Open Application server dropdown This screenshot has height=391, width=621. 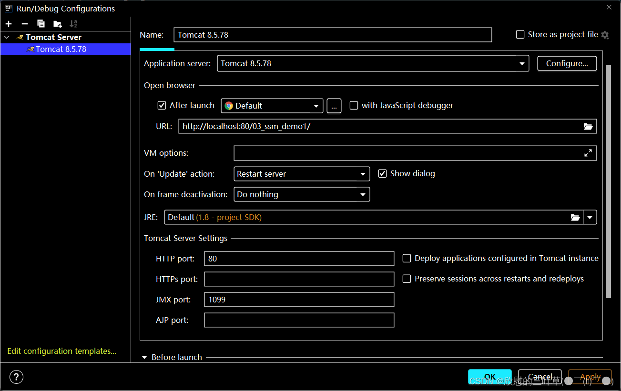(x=373, y=63)
